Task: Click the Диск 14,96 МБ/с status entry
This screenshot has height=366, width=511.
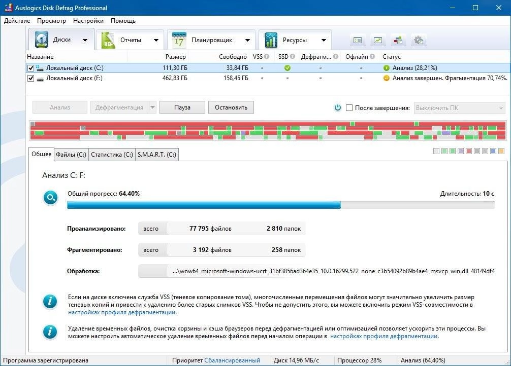Action: click(x=296, y=360)
